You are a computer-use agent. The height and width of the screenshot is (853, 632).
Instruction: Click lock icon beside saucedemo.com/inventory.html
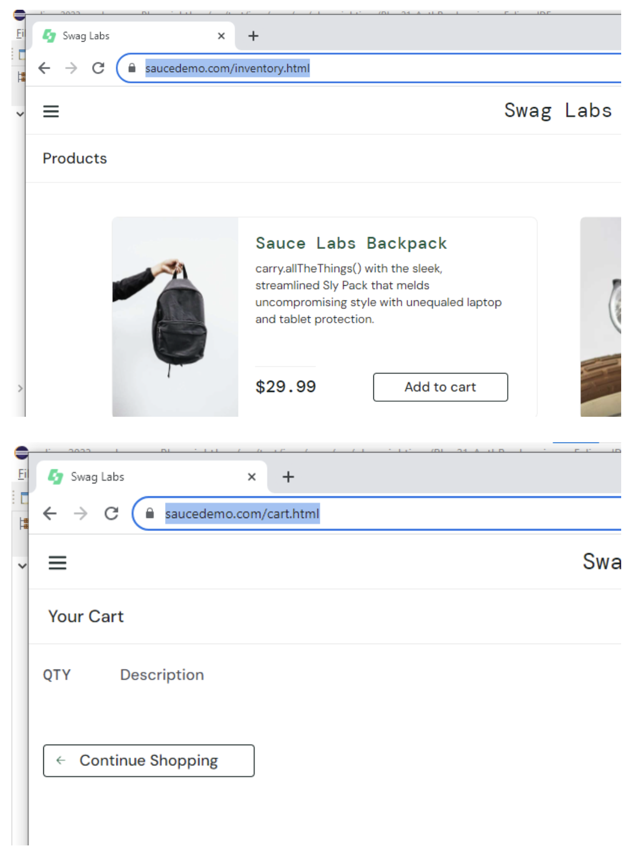[131, 68]
